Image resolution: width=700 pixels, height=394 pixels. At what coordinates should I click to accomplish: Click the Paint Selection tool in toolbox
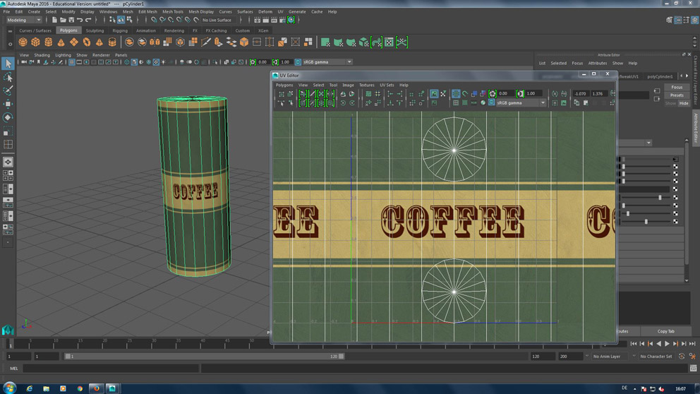coord(8,90)
